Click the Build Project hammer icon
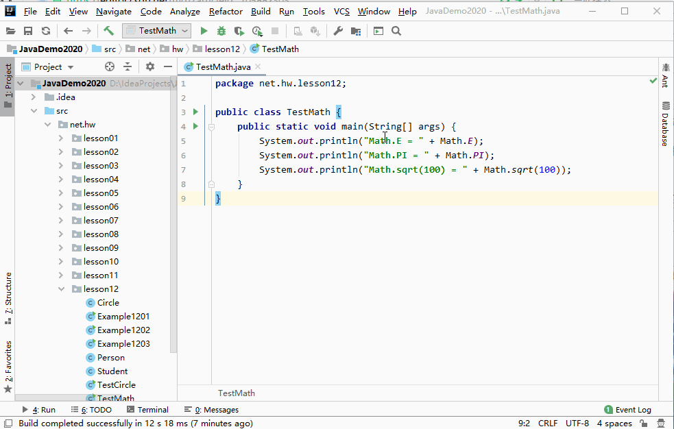The height and width of the screenshot is (429, 674). [109, 30]
